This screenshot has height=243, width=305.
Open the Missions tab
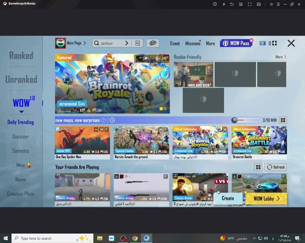point(193,44)
